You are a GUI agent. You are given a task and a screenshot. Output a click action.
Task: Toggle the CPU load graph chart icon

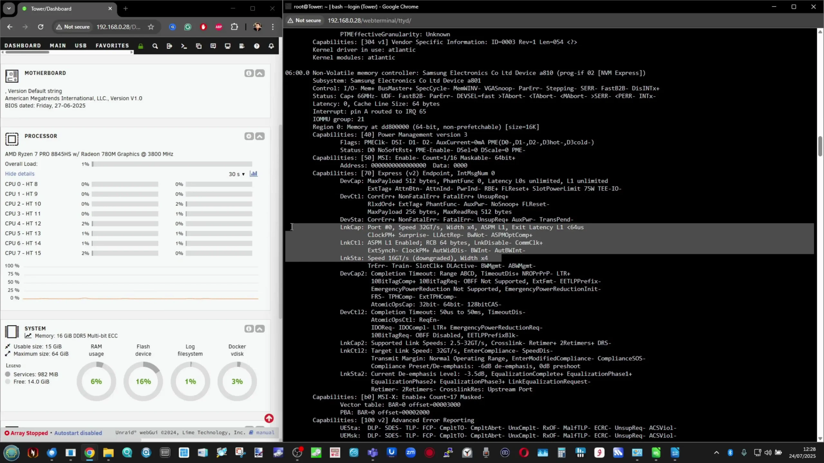click(254, 174)
